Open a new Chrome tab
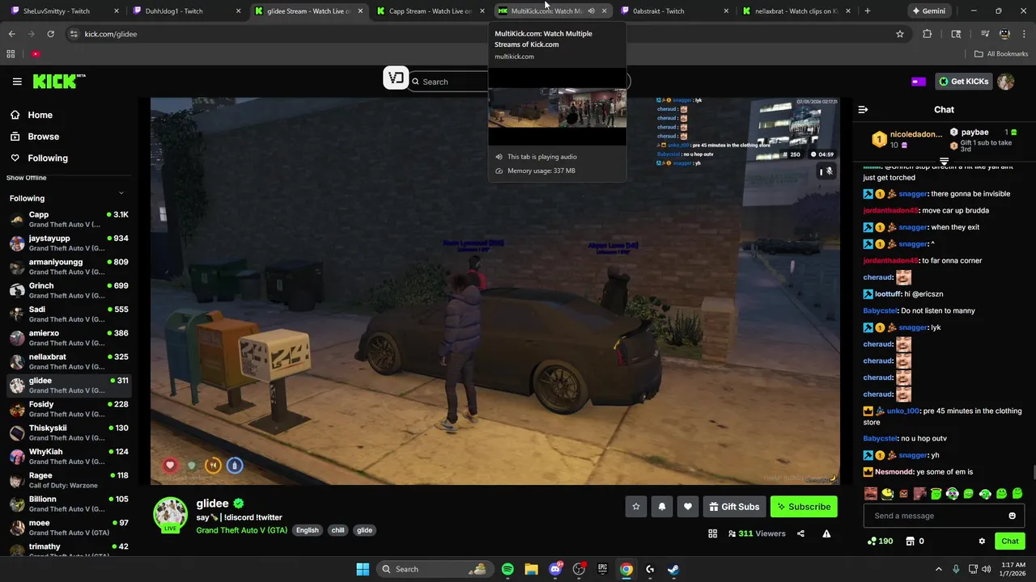 coord(868,11)
